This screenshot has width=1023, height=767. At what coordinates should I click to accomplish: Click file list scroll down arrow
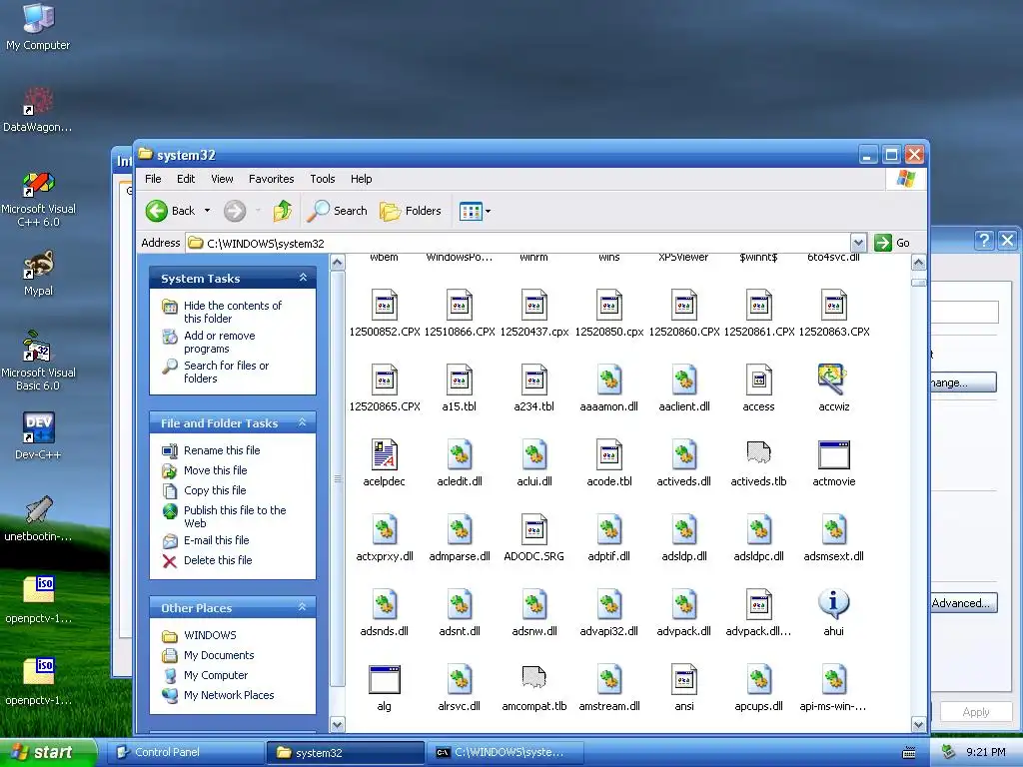918,724
